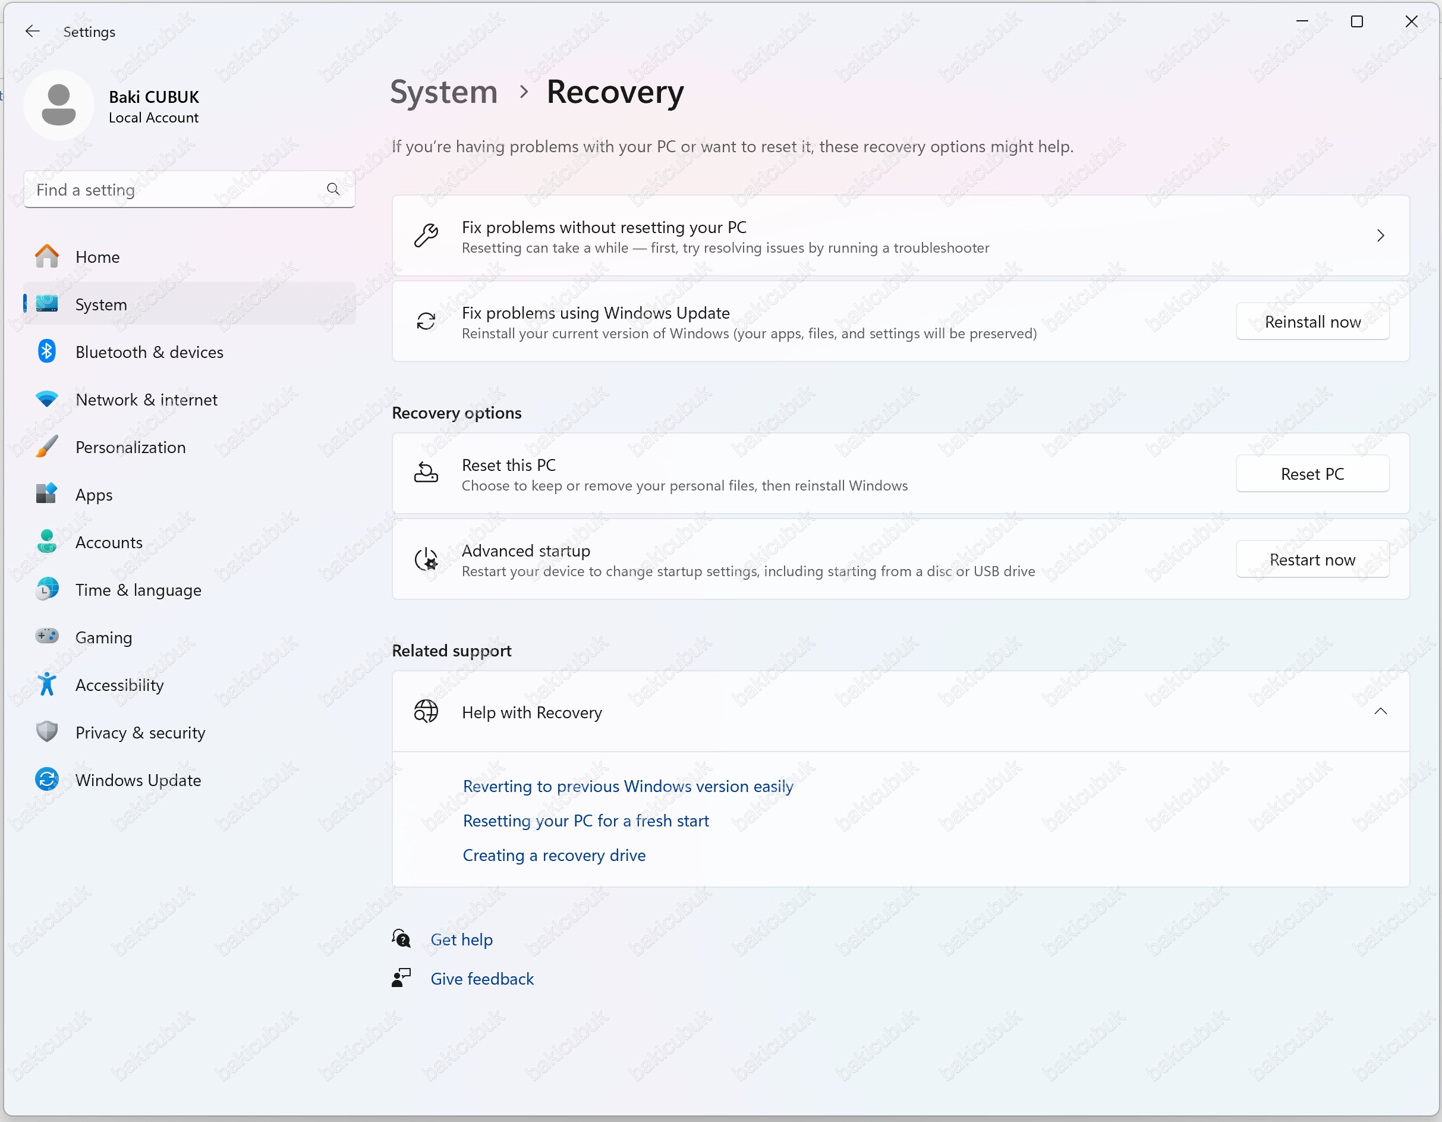Click the System monitor icon
Screen dimensions: 1442x1122
coord(47,304)
